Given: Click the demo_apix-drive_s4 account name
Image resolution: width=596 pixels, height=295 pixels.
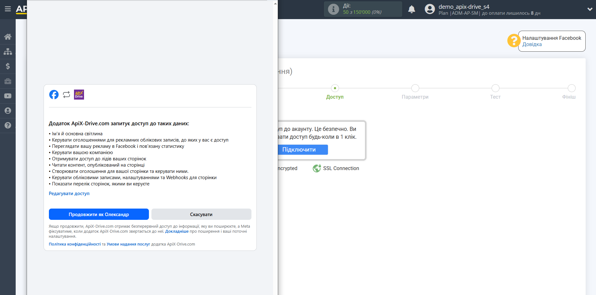Looking at the screenshot, I should tap(464, 7).
